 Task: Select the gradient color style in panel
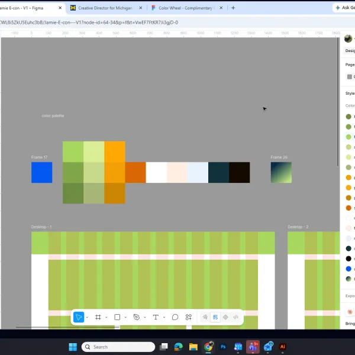pyautogui.click(x=348, y=279)
